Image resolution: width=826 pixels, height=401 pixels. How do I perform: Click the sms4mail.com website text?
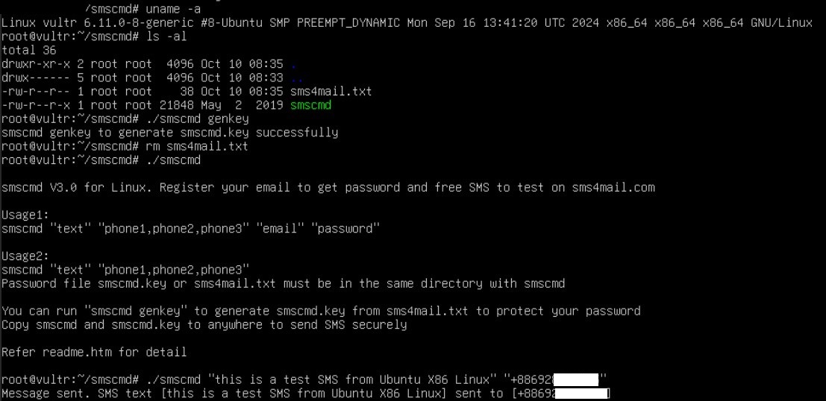point(613,187)
